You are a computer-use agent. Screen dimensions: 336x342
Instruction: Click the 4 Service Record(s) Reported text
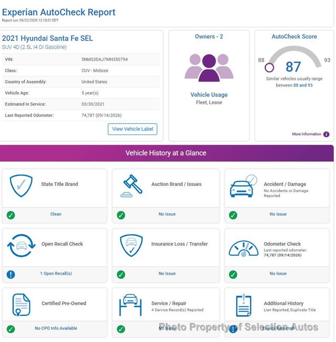[177, 310]
